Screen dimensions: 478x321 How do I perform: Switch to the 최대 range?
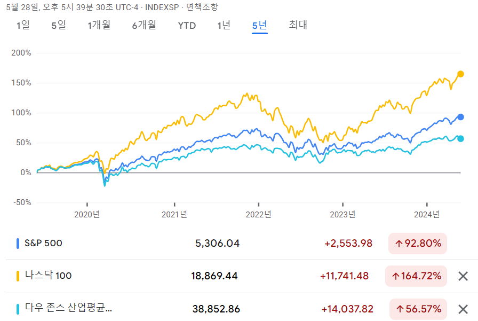point(297,25)
